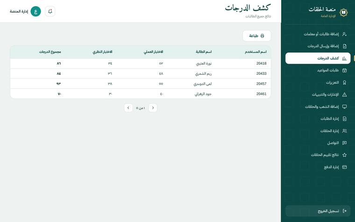Click the people icon for إدارة الحلقات
Viewport: 355px width, 222px height.
[x=344, y=131]
